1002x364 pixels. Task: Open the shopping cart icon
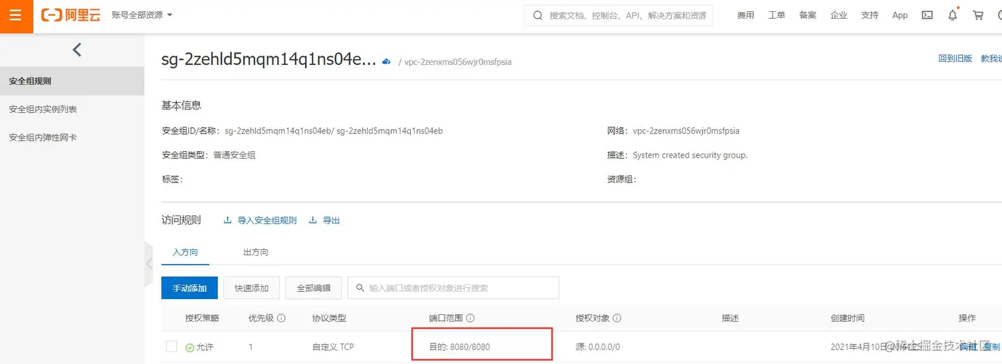pos(978,15)
